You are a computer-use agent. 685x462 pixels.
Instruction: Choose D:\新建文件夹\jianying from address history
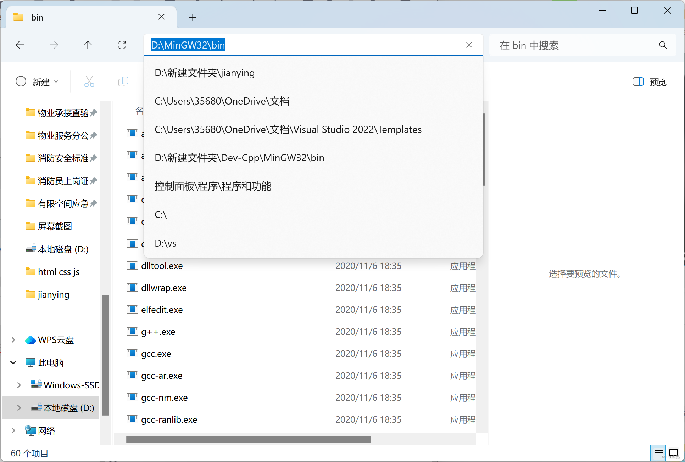coord(313,73)
